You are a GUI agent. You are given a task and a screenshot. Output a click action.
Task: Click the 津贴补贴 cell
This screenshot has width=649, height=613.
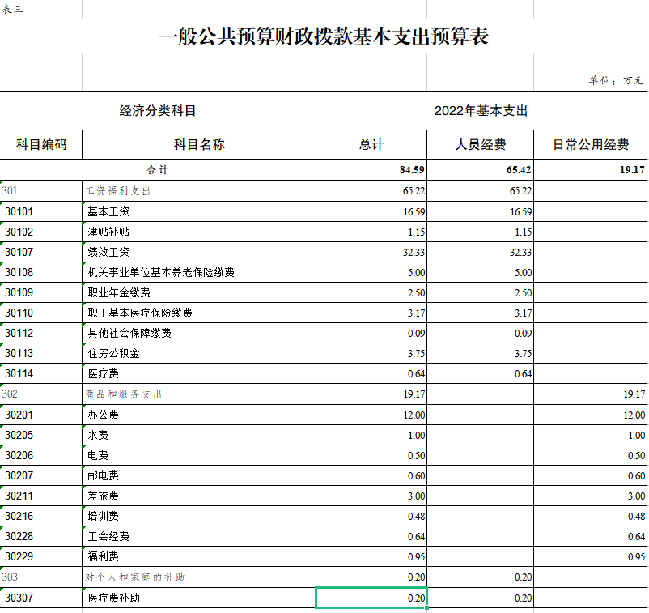click(199, 232)
